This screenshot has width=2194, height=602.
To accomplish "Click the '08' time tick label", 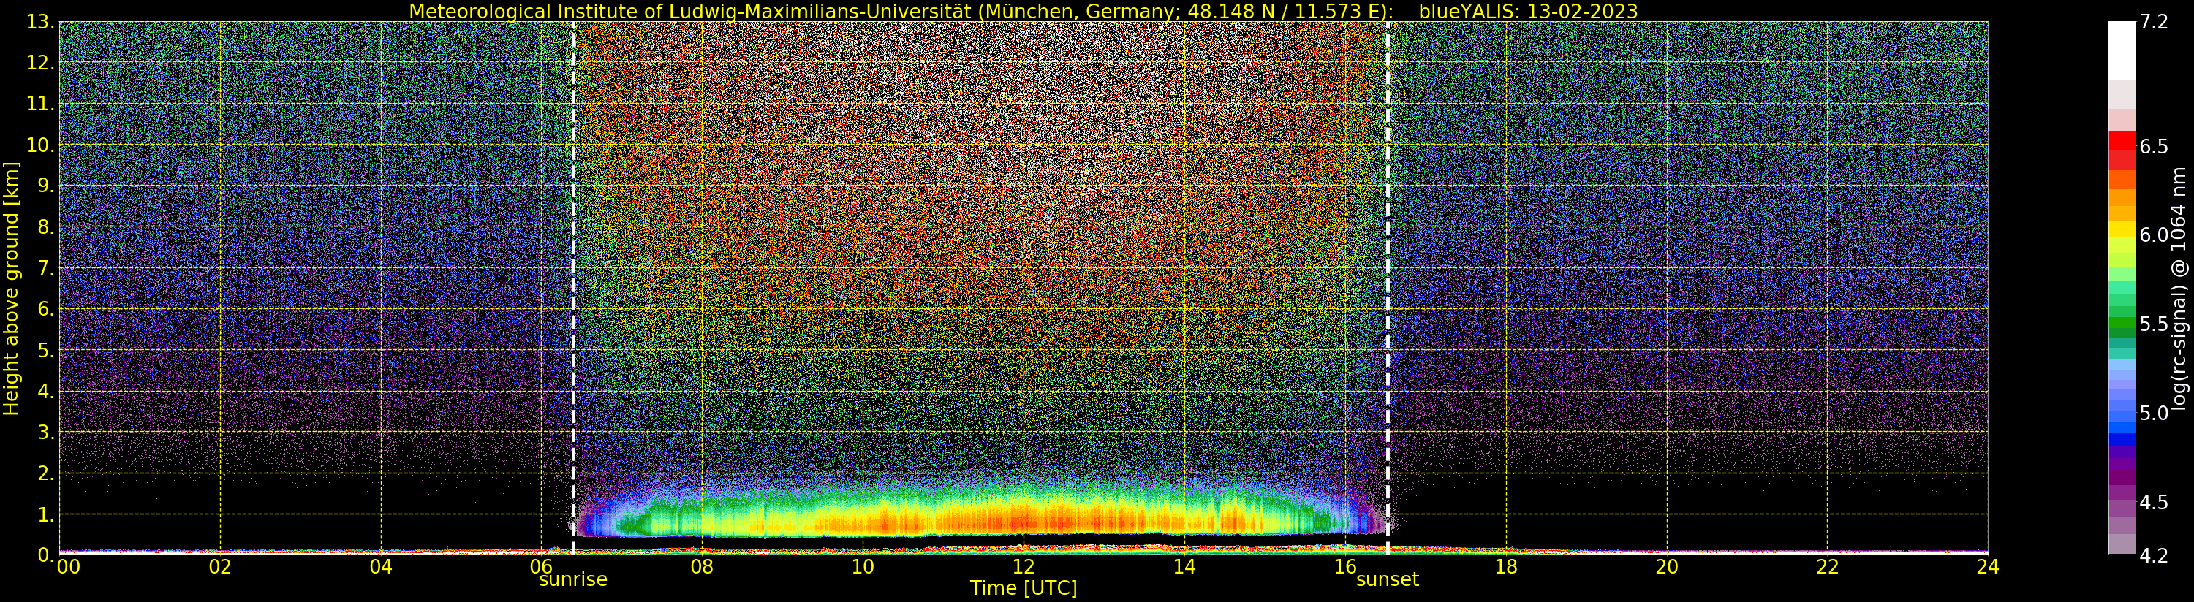I will (702, 566).
